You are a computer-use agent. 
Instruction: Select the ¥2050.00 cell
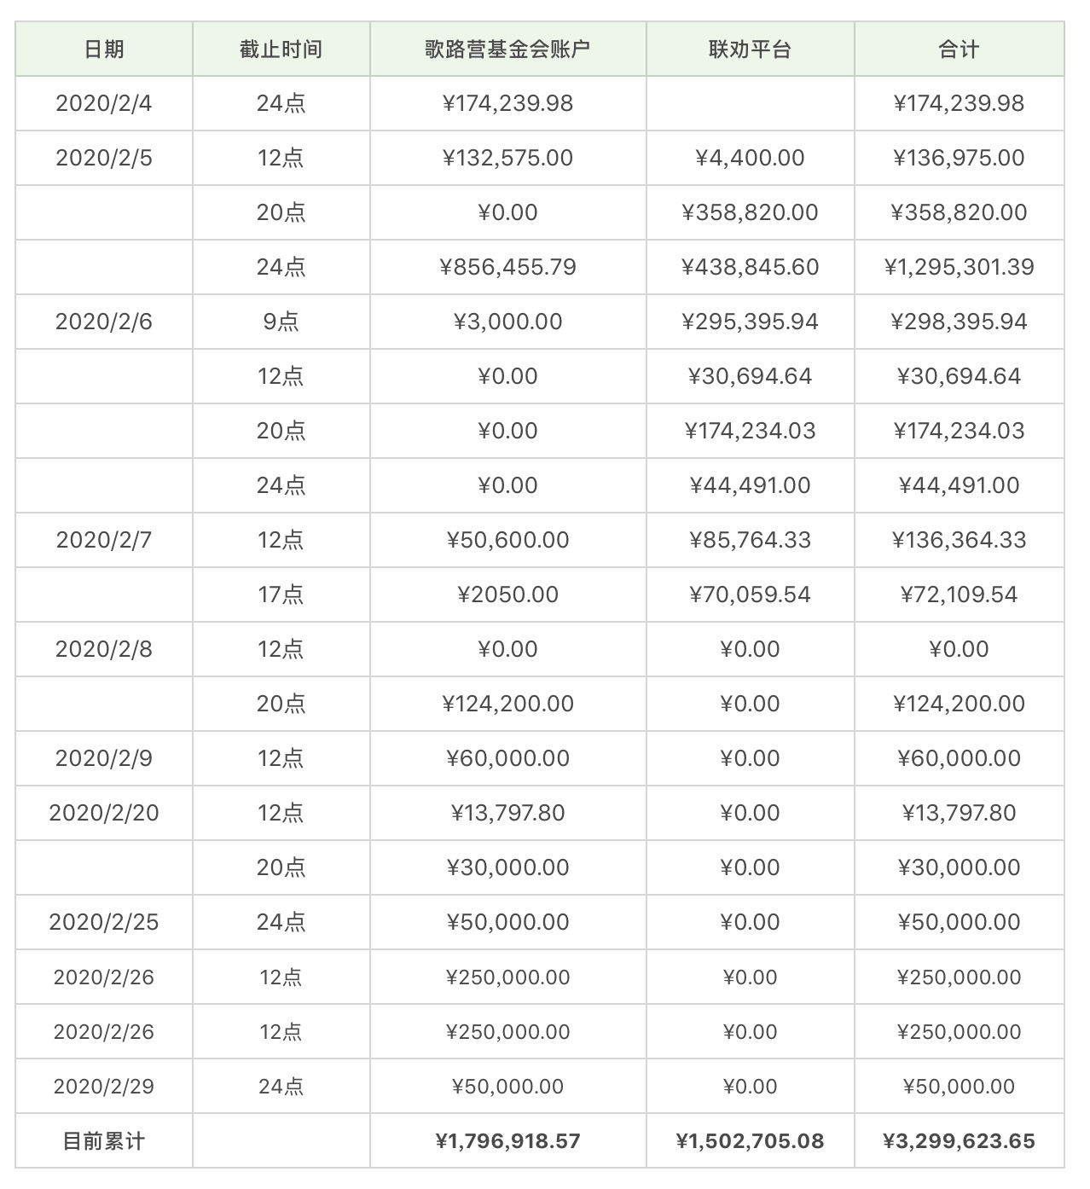coord(507,594)
